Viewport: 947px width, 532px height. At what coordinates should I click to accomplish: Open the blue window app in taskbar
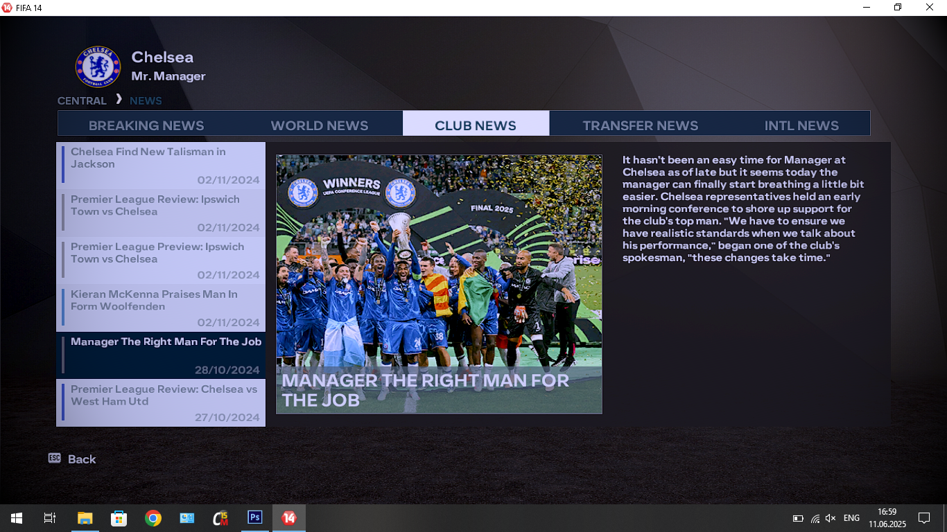point(187,518)
